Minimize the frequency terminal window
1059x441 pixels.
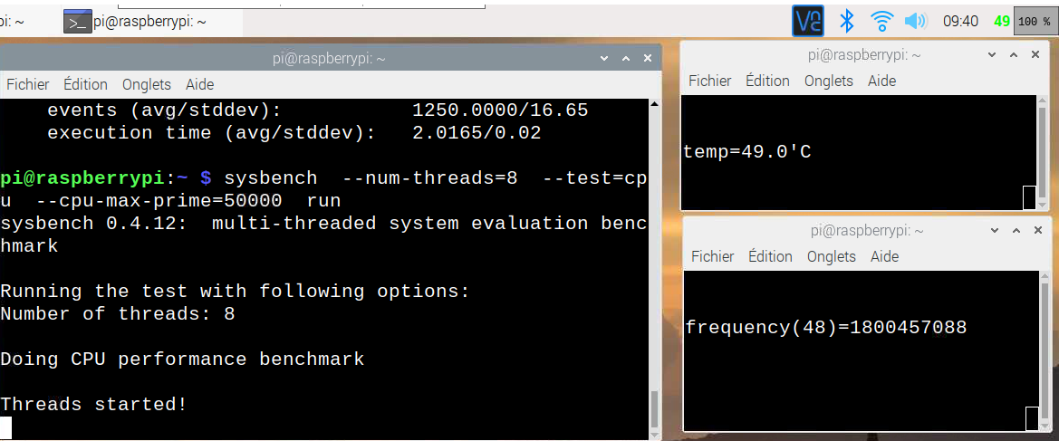[994, 230]
